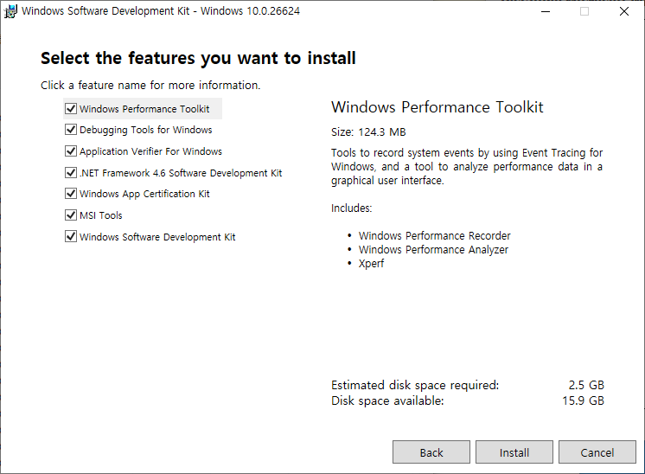The height and width of the screenshot is (474, 645).
Task: Select the Application Verifier For Windows label
Action: 150,151
